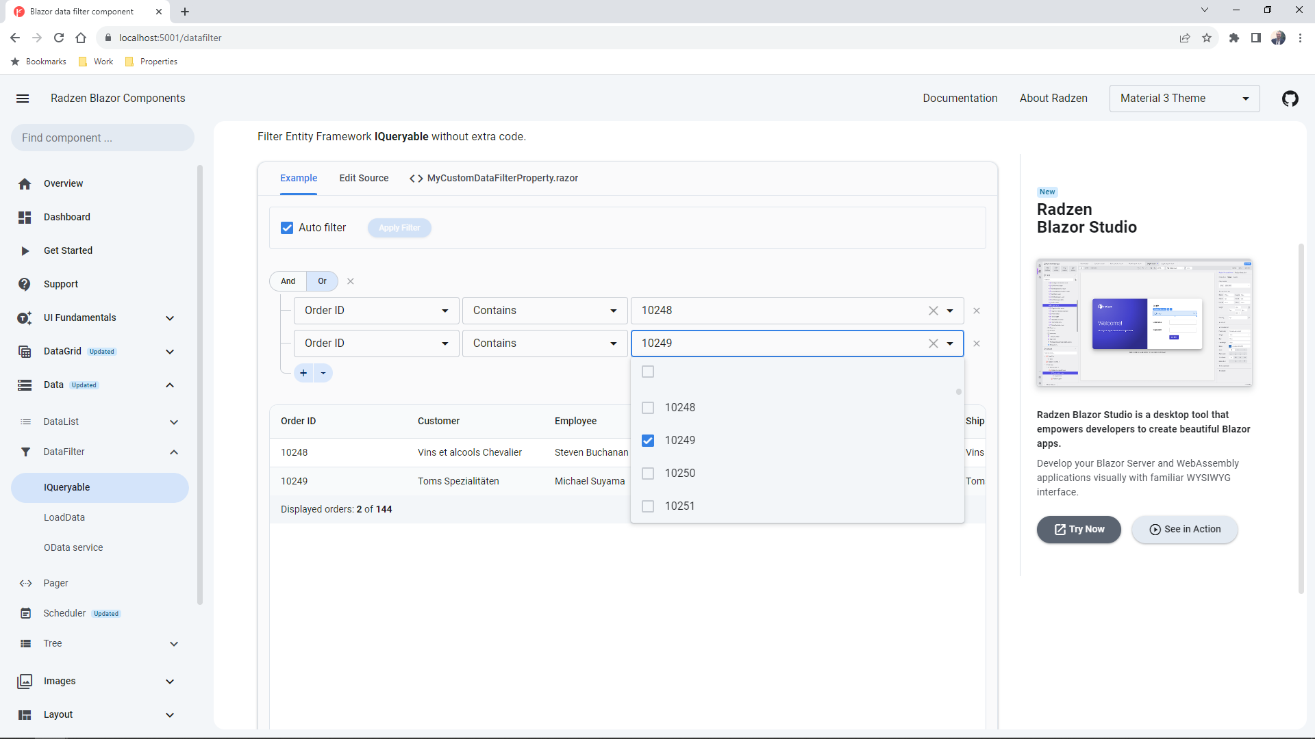Image resolution: width=1315 pixels, height=739 pixels.
Task: Collapse the 10249 value dropdown arrow
Action: coord(950,343)
